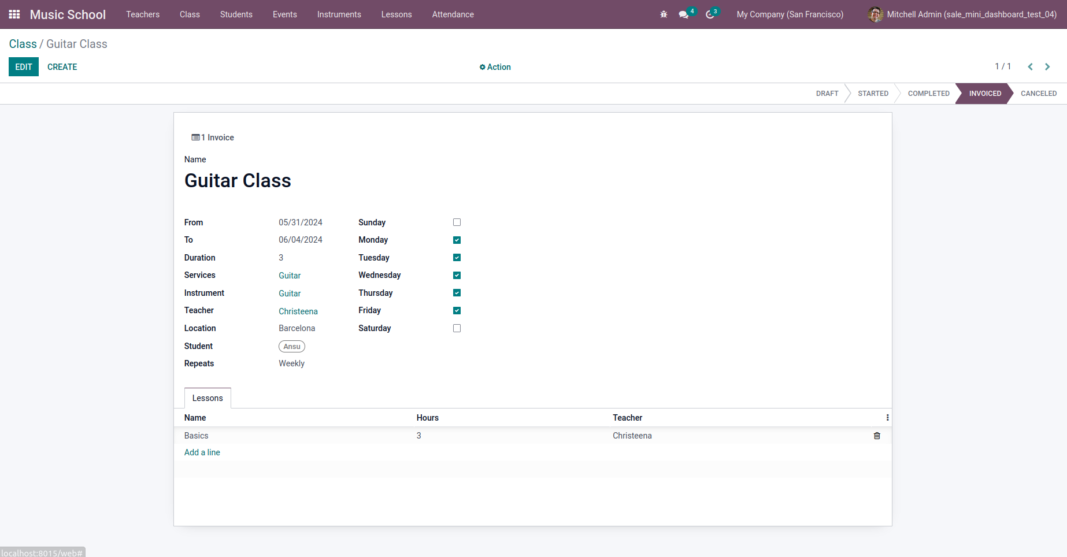Open the Mitchell Admin user menu
This screenshot has height=557, width=1067.
(x=962, y=14)
